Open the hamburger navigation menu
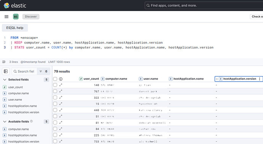 pos(6,17)
